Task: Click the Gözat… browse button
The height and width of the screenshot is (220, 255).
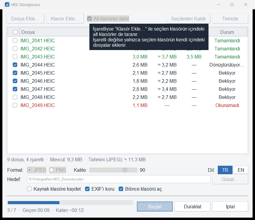Action: point(230,179)
